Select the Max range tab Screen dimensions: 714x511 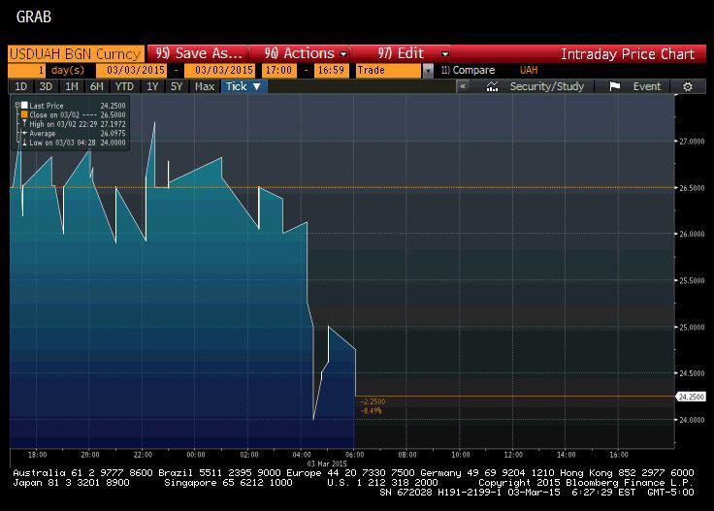[x=205, y=86]
